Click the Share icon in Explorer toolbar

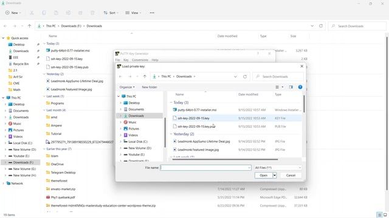80,13
